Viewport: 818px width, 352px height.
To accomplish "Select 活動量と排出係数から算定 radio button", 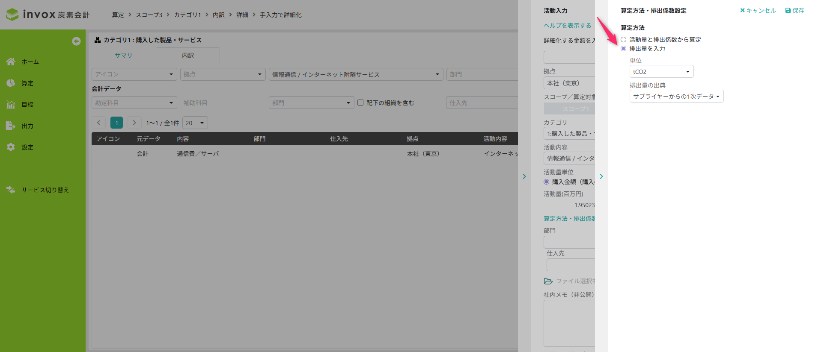I will pyautogui.click(x=623, y=40).
